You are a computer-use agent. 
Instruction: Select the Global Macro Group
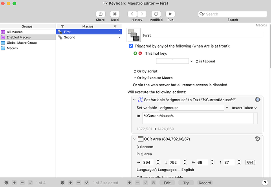point(22,43)
